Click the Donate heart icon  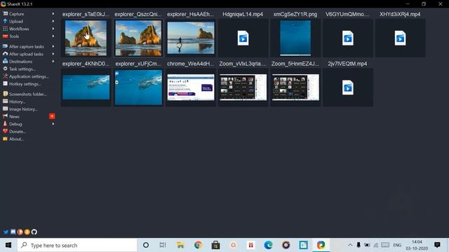(5, 132)
